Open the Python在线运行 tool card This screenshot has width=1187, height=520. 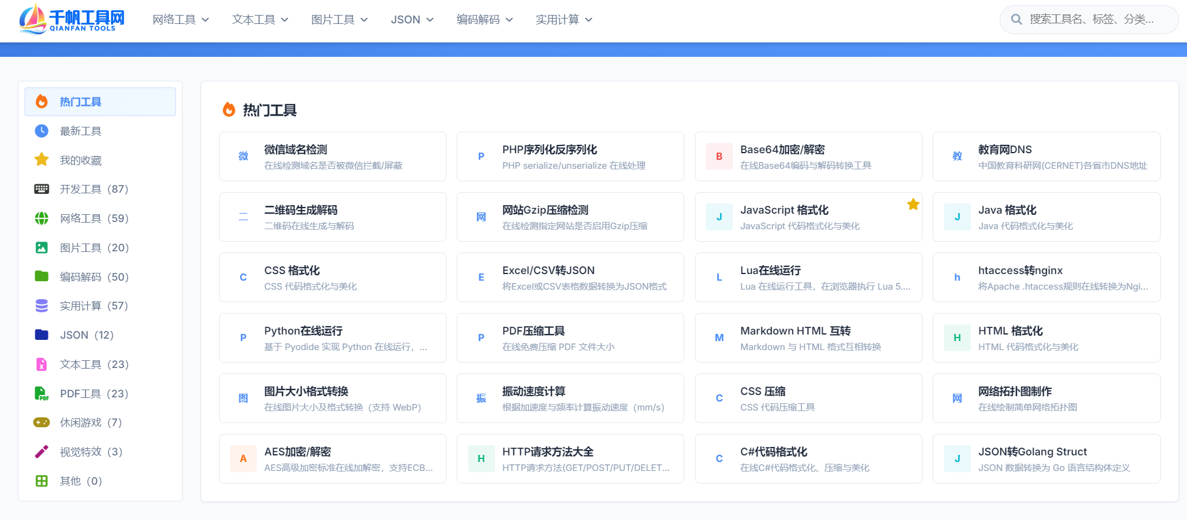[x=333, y=338]
